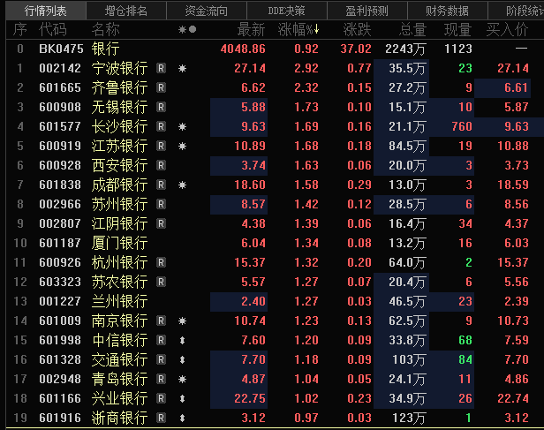Open the 财务数据 tab
Viewport: 544px width, 430px height.
click(x=447, y=11)
